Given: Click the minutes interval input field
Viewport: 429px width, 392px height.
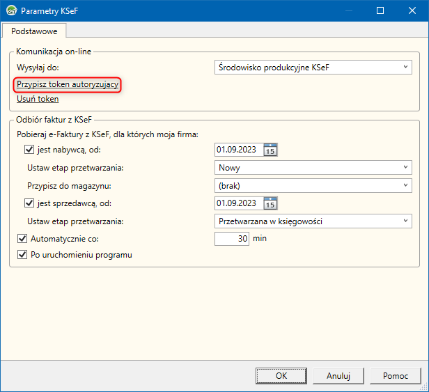Looking at the screenshot, I should pyautogui.click(x=233, y=238).
